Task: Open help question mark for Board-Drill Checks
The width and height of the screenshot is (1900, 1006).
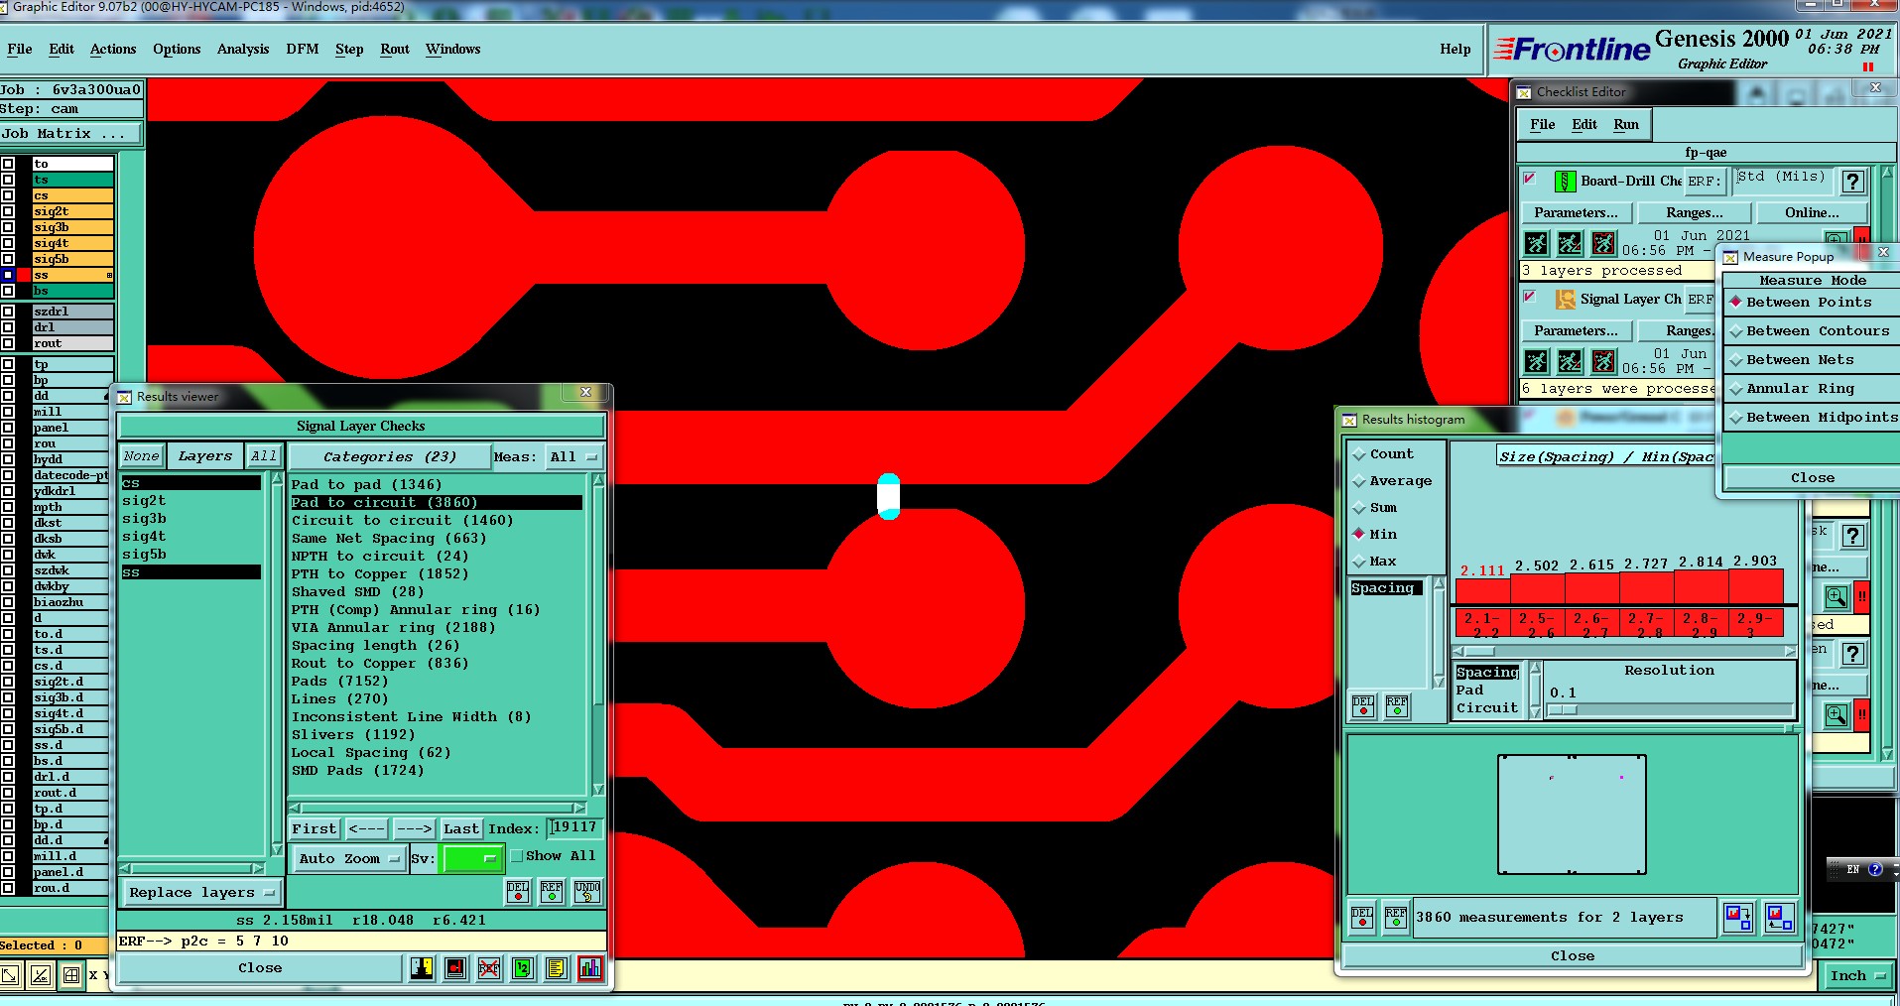Action: pos(1851,181)
